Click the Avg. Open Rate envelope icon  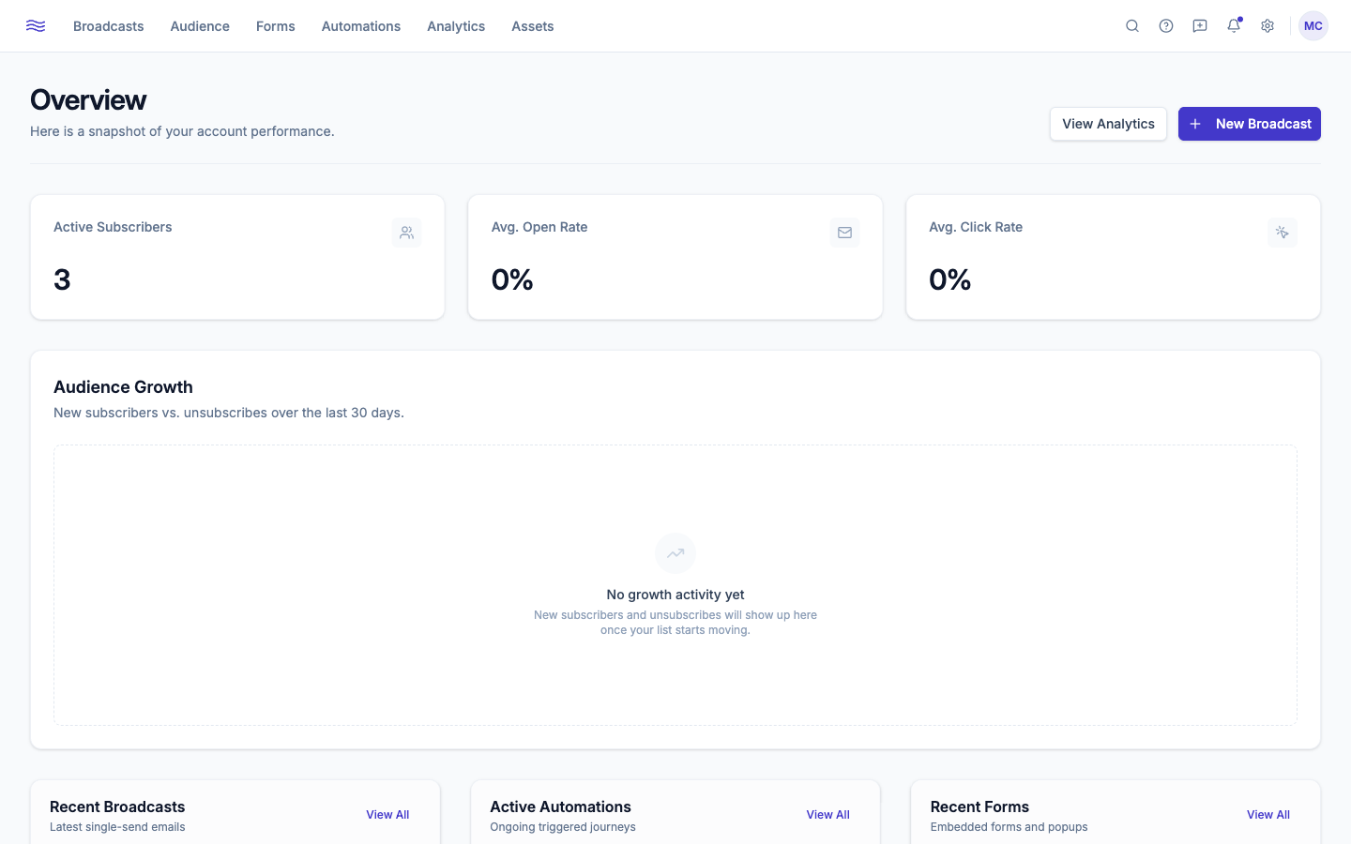point(844,233)
